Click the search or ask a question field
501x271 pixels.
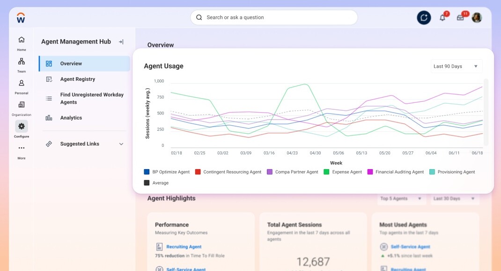tap(274, 18)
